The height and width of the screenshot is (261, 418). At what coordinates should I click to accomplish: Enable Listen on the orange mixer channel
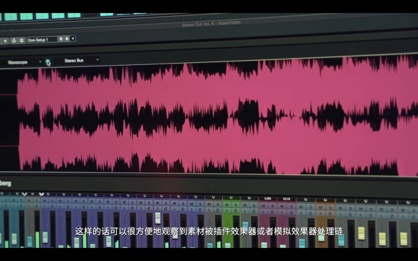(321, 213)
